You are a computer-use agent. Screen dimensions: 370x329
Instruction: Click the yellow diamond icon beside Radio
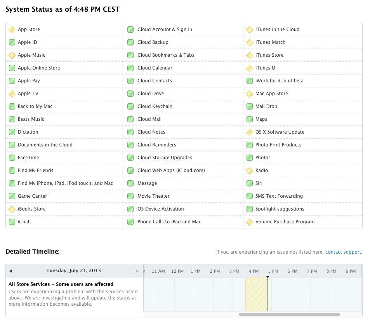249,171
